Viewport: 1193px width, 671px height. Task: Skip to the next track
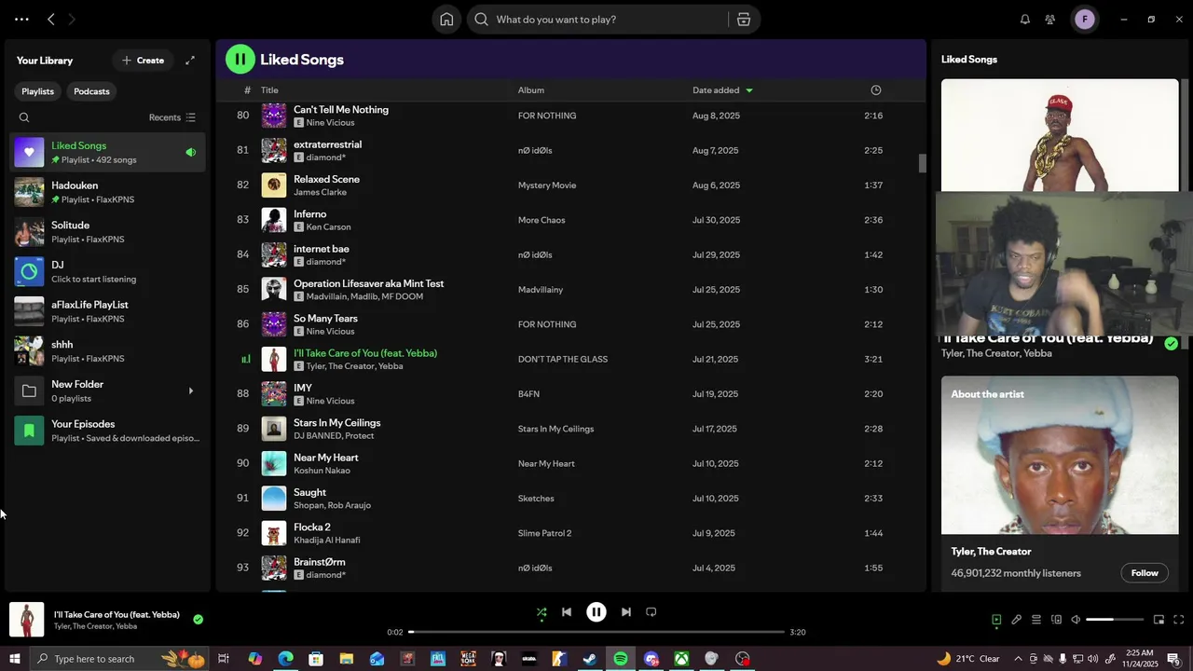(x=626, y=612)
